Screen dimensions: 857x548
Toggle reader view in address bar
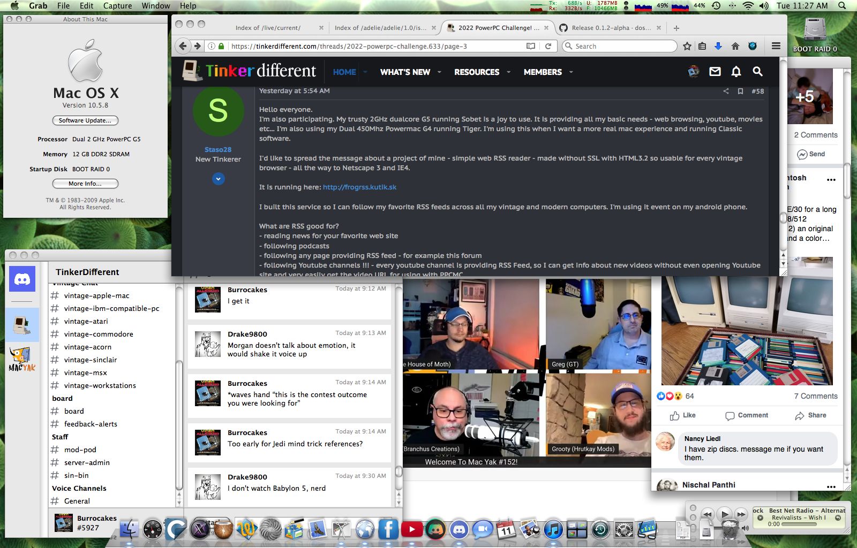pos(531,46)
